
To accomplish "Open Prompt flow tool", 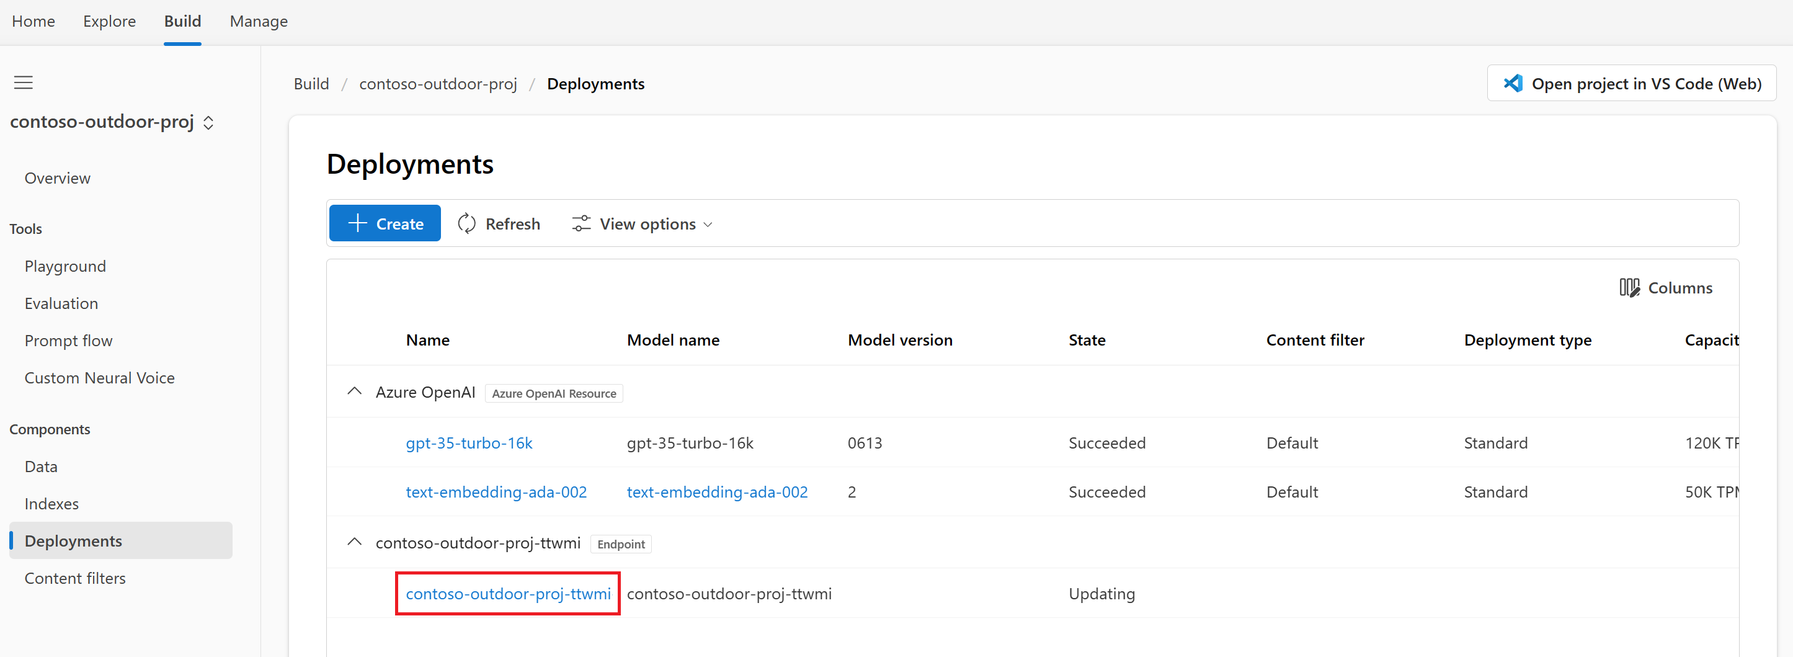I will pos(68,341).
